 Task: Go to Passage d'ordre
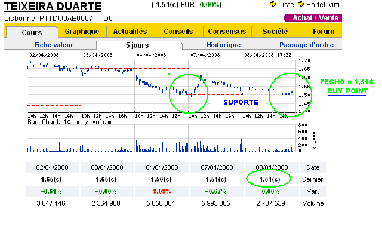(307, 45)
